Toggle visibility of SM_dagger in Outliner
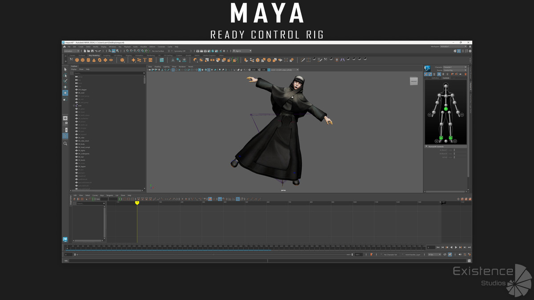 click(77, 90)
